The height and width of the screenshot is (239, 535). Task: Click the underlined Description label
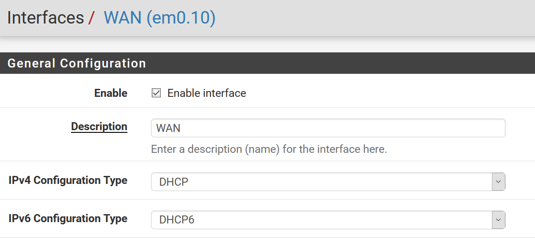tap(99, 127)
